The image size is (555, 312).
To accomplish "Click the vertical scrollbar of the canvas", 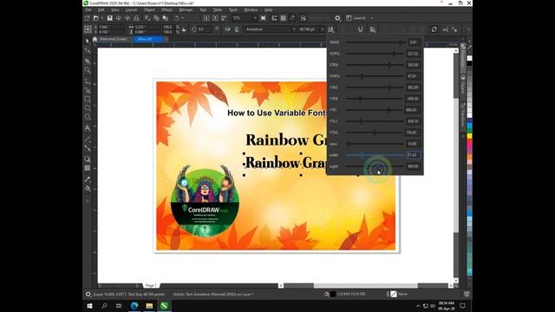I will [456, 166].
